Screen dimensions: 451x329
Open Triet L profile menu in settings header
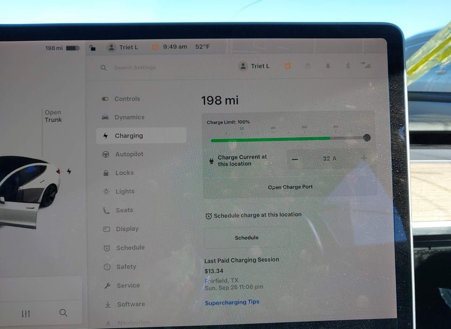[x=254, y=66]
